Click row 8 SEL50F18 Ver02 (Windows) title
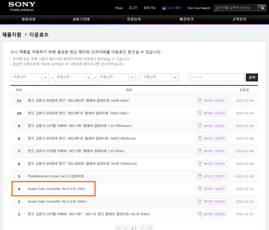This screenshot has width=269, height=230. click(x=82, y=138)
